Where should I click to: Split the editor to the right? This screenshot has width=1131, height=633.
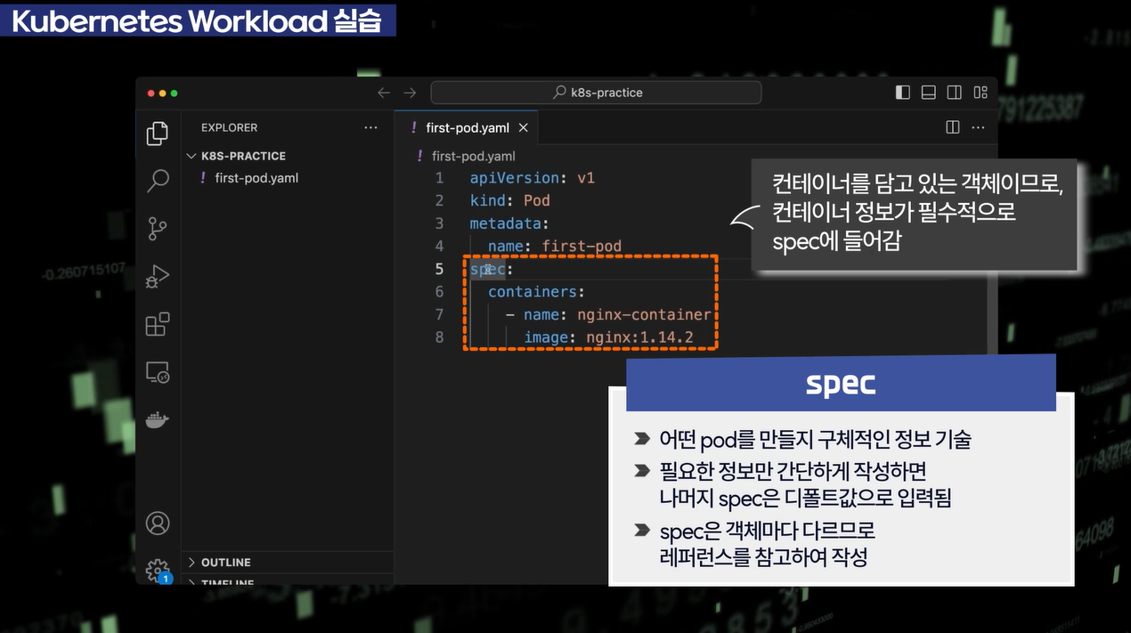click(953, 127)
